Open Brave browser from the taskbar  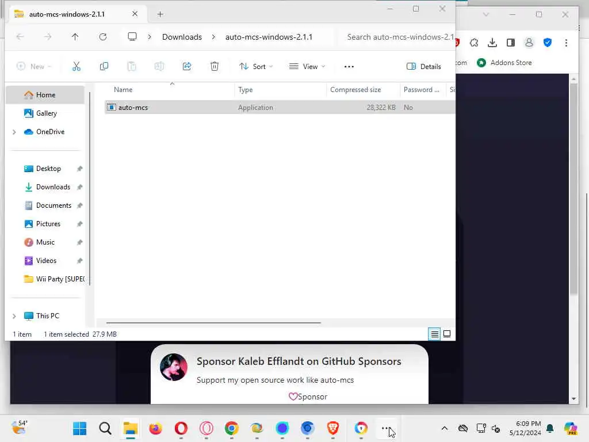[333, 428]
